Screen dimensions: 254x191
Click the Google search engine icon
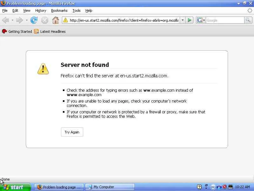point(199,20)
